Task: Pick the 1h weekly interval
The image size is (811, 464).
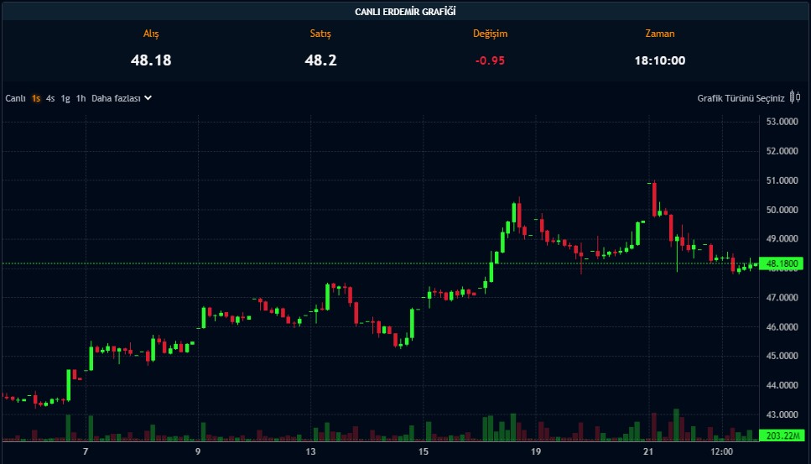Action: pyautogui.click(x=81, y=98)
